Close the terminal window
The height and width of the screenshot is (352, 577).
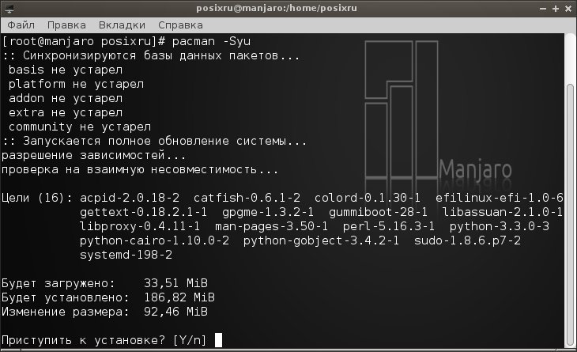(568, 9)
